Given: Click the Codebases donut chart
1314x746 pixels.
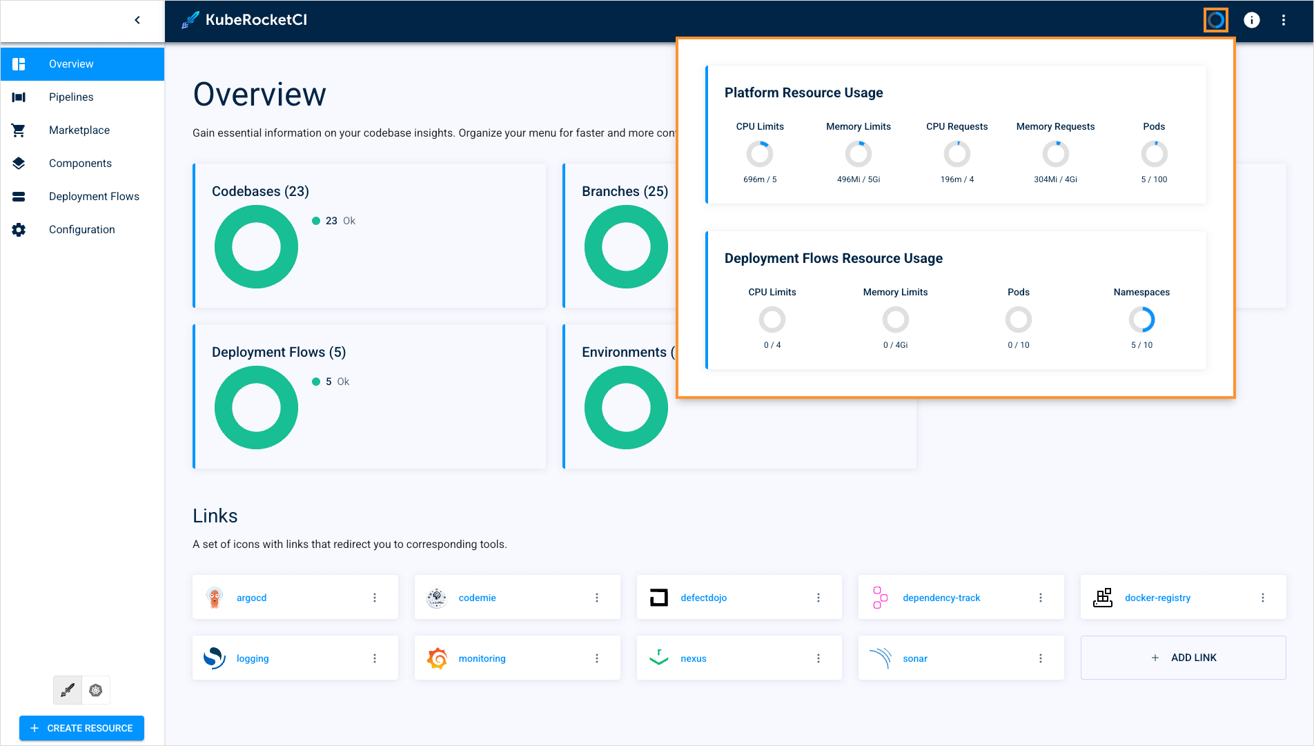Looking at the screenshot, I should [256, 246].
